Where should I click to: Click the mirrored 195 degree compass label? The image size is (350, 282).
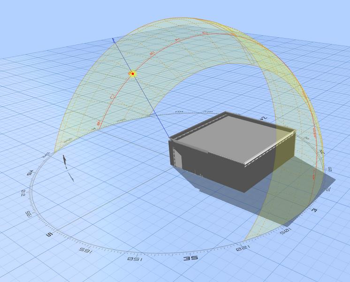29,214
